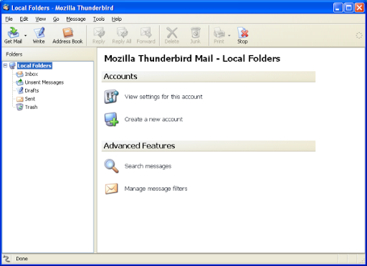Minimize the Thunderbird window
The height and width of the screenshot is (266, 367).
tap(338, 8)
